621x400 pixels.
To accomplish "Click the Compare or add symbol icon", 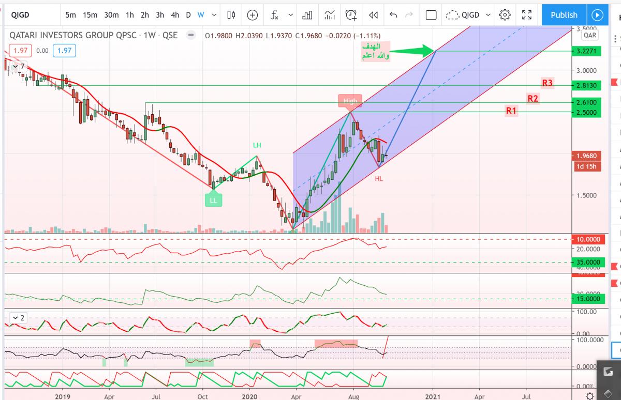I will [253, 15].
